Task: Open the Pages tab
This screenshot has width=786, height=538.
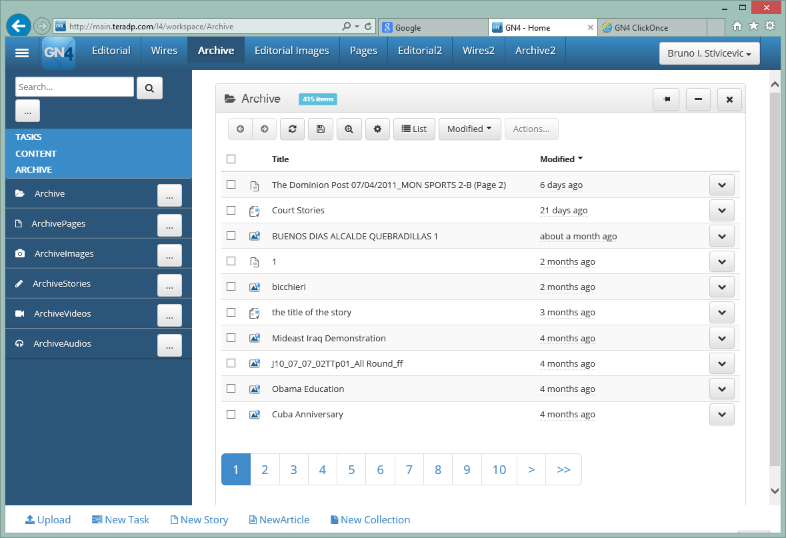Action: pos(363,50)
